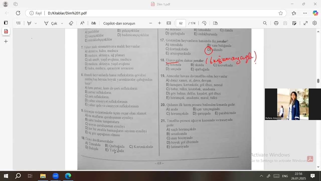Image resolution: width=321 pixels, height=181 pixels.
Task: Click answer text "E) latimeriyada"
Action: coord(178,146)
